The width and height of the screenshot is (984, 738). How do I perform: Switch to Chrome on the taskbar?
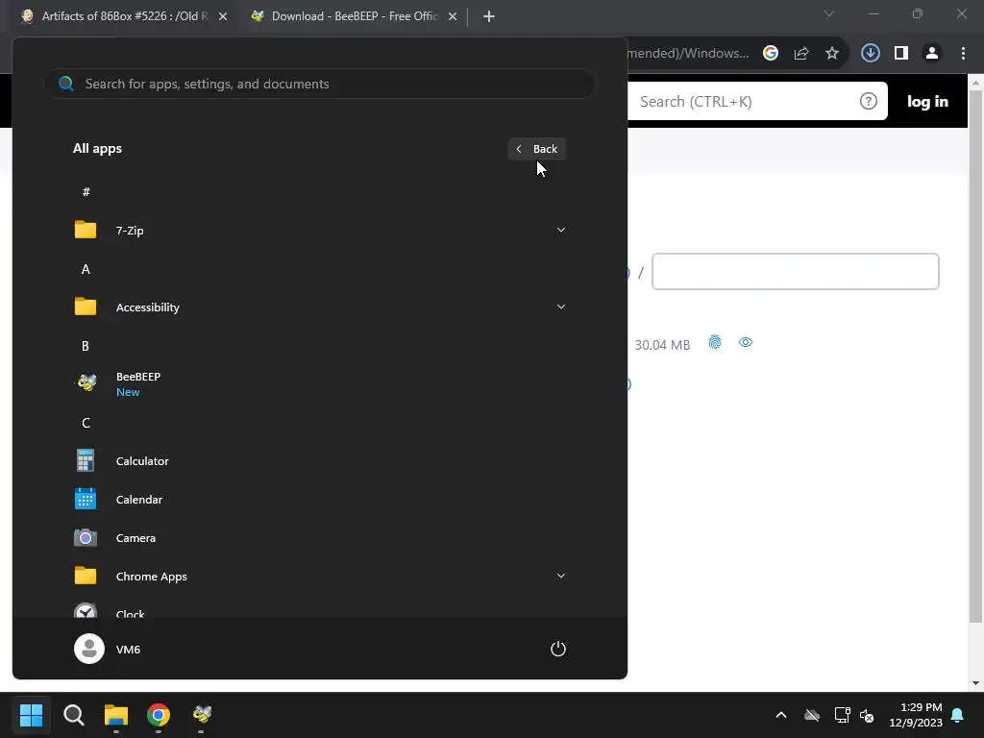[159, 715]
